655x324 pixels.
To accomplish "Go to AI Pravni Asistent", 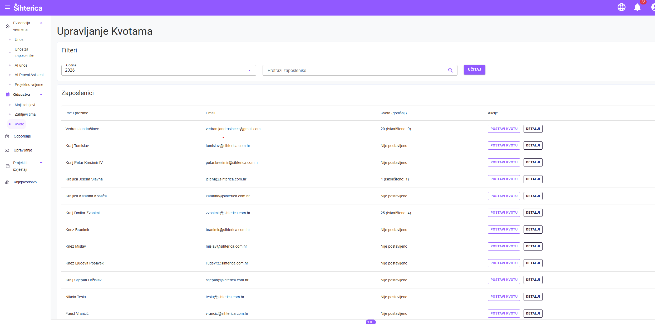I will tap(29, 75).
